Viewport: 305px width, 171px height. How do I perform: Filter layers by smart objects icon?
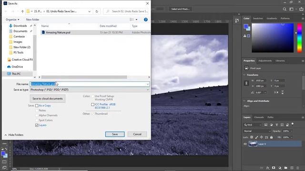coord(287,125)
